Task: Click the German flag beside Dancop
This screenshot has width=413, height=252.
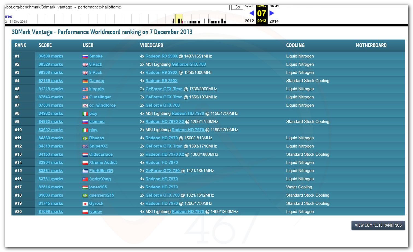Action: click(85, 81)
